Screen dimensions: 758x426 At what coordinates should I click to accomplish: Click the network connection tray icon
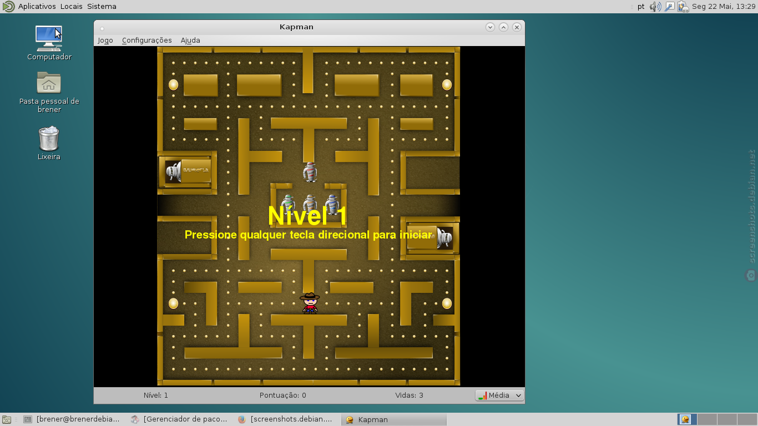click(670, 7)
